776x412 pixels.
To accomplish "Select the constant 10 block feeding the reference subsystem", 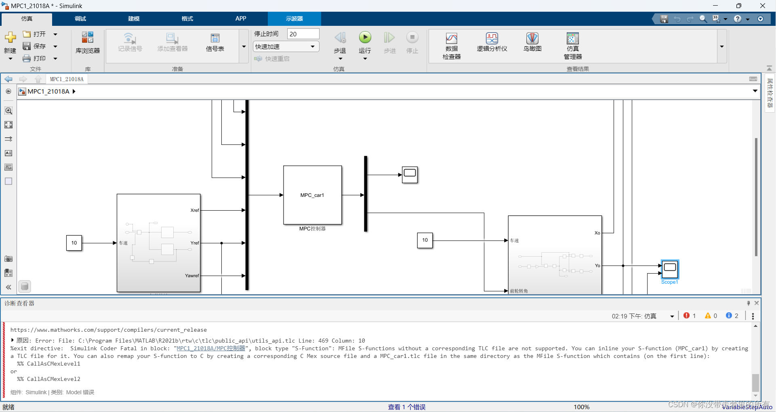I will [74, 243].
